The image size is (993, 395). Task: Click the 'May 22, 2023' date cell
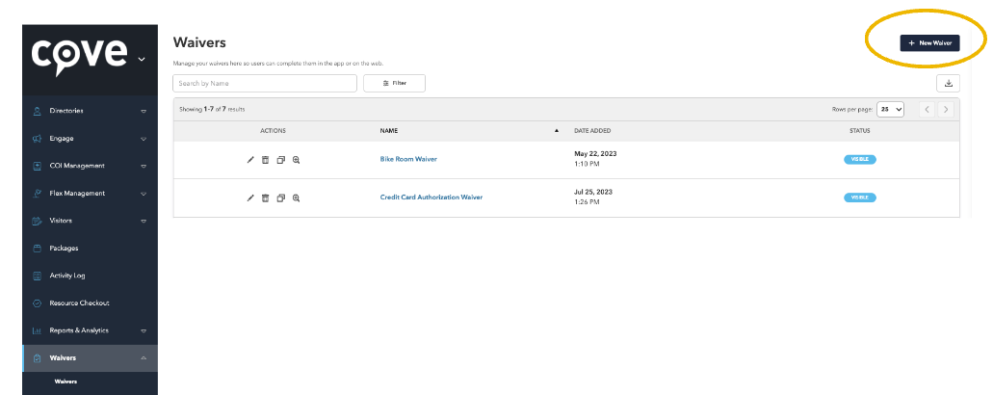(x=595, y=154)
